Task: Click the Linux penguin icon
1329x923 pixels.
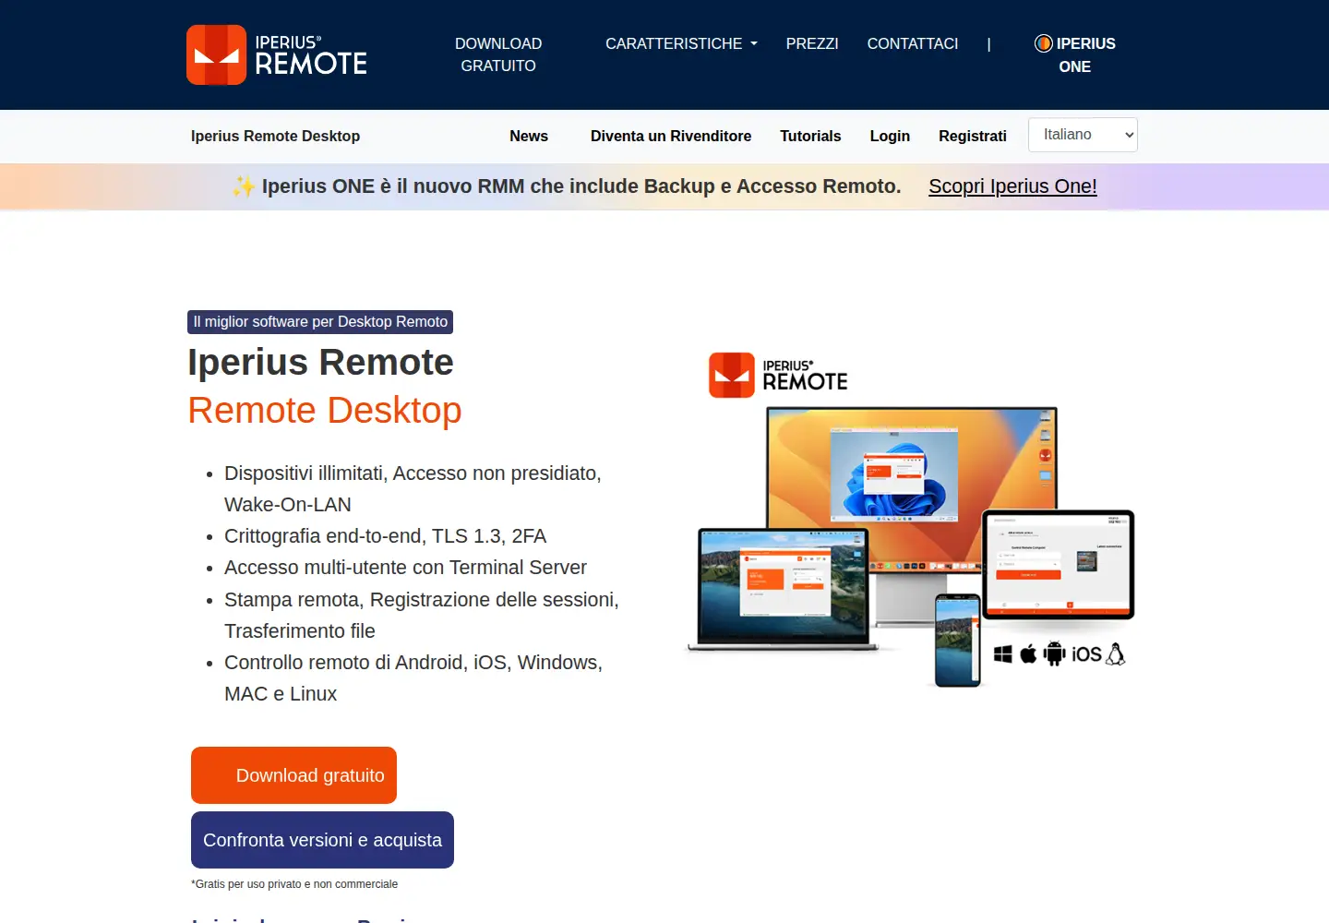Action: pos(1115,654)
